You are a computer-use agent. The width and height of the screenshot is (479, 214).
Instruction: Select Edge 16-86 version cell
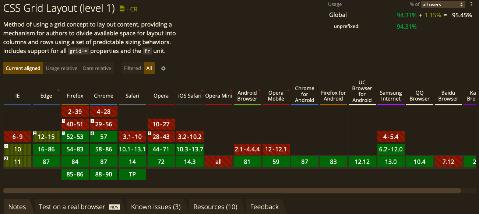pyautogui.click(x=46, y=149)
